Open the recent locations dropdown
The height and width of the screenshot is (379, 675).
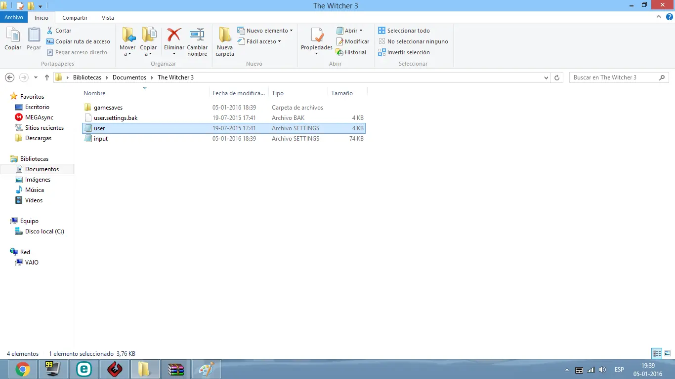(x=36, y=77)
